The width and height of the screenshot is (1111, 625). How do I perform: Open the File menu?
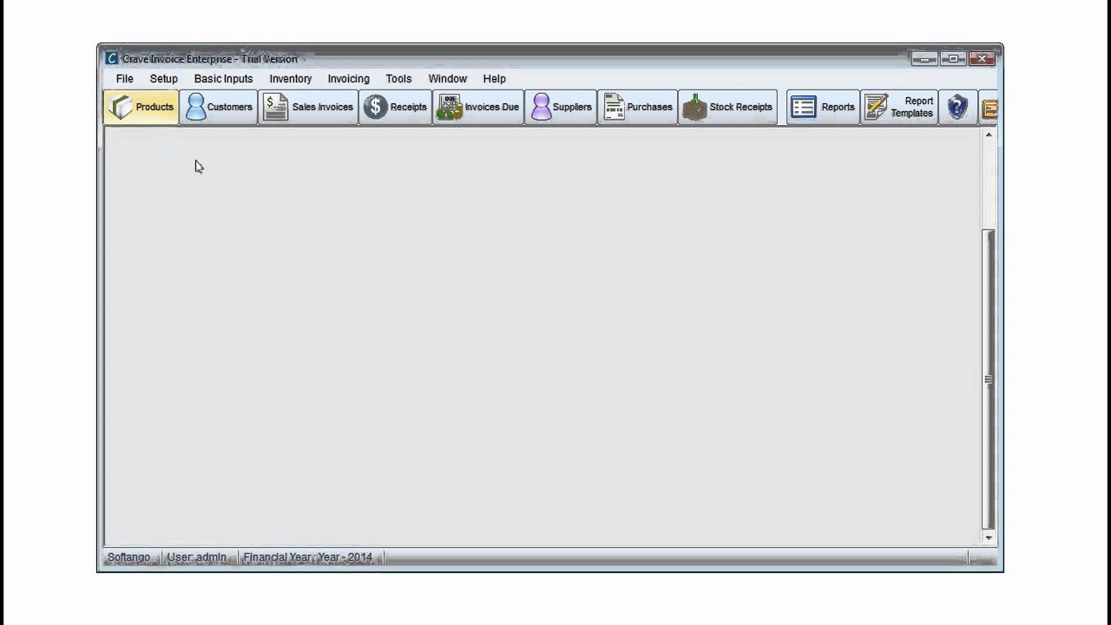click(x=125, y=78)
